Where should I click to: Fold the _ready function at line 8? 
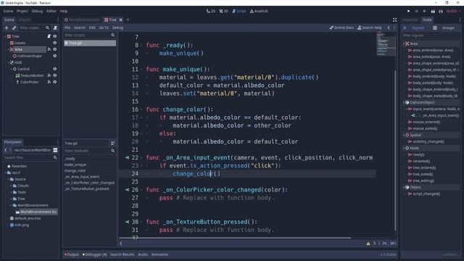141,45
